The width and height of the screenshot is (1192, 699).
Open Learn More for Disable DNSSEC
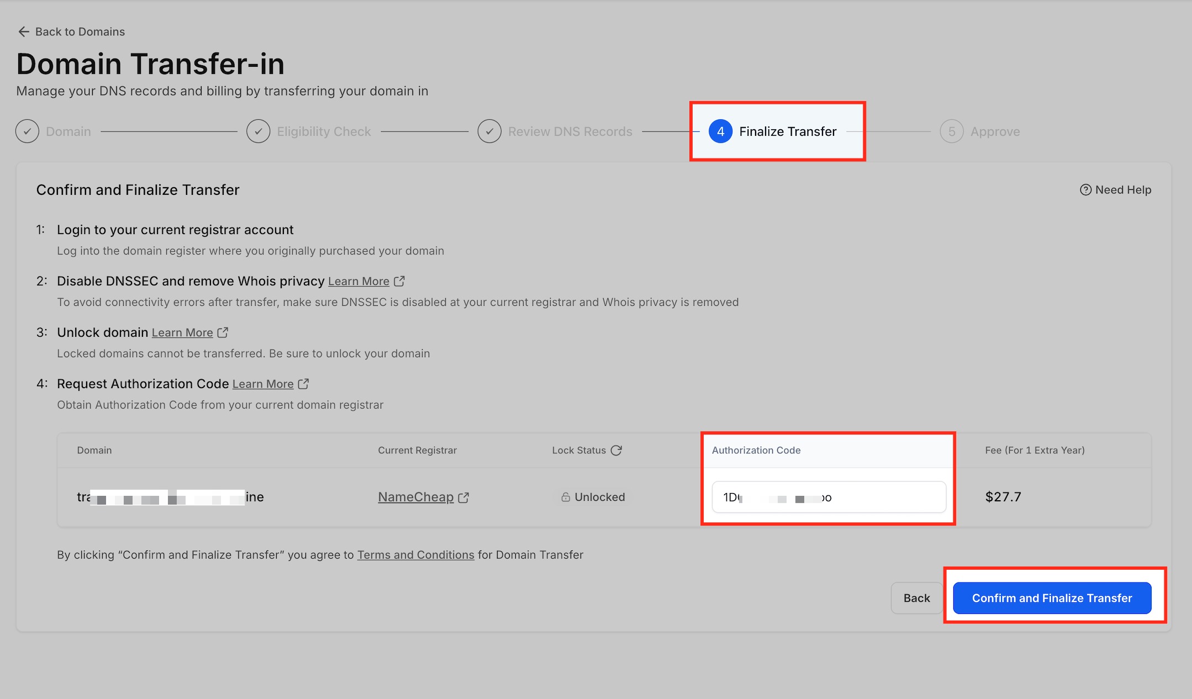(358, 282)
